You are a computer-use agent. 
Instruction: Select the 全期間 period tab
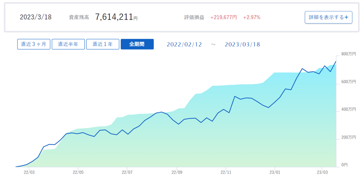click(137, 44)
